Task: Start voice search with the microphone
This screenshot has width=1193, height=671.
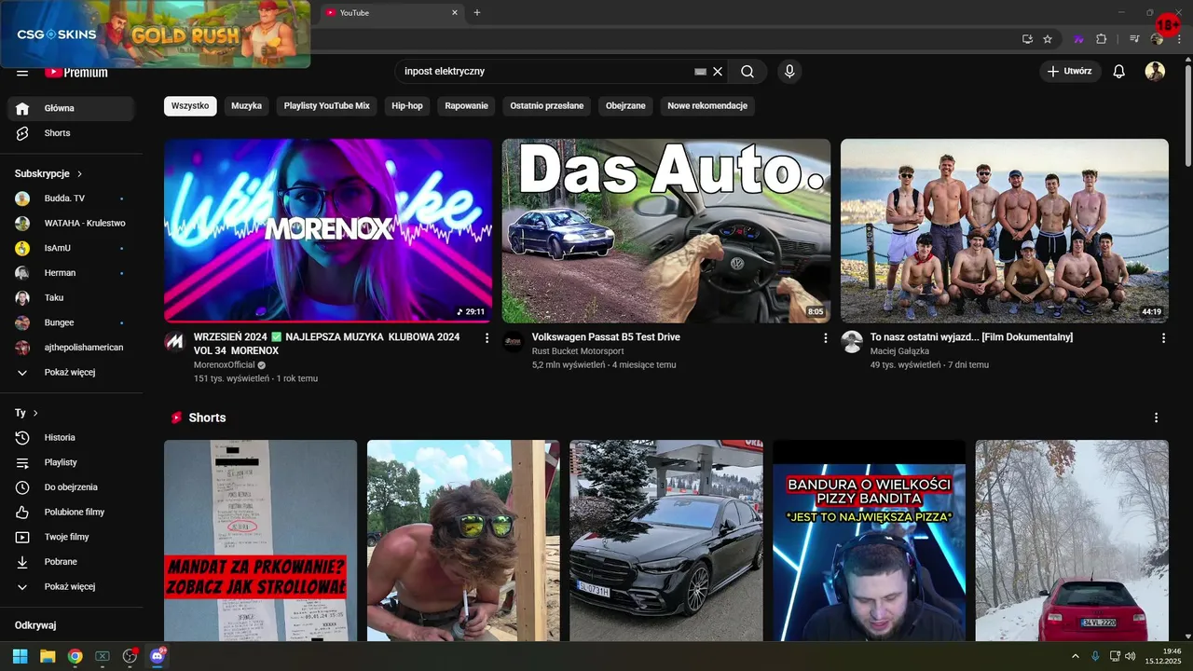Action: click(x=789, y=71)
